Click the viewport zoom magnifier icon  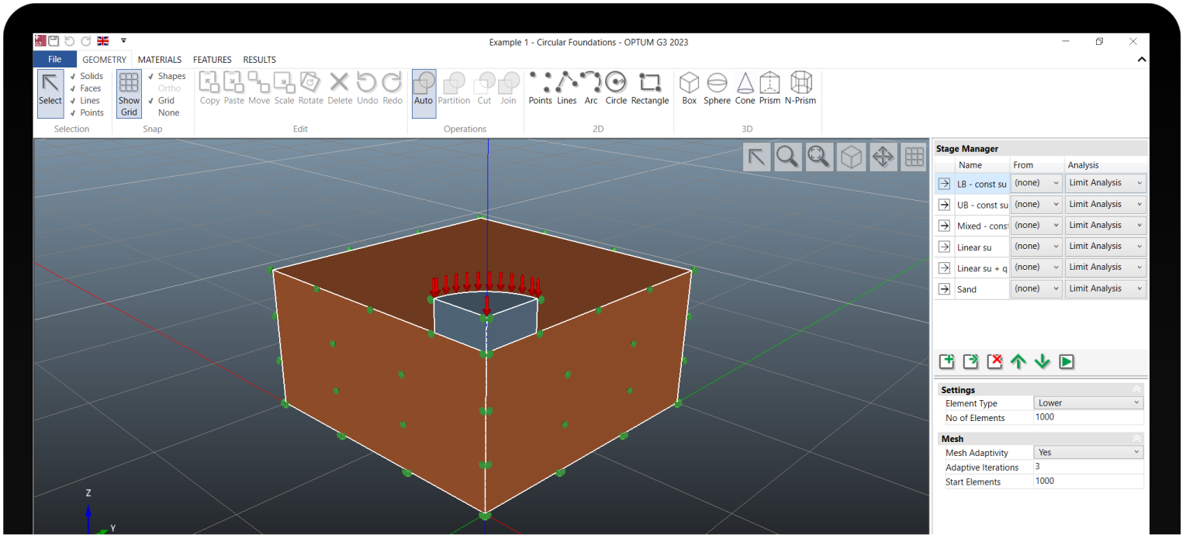(x=787, y=157)
